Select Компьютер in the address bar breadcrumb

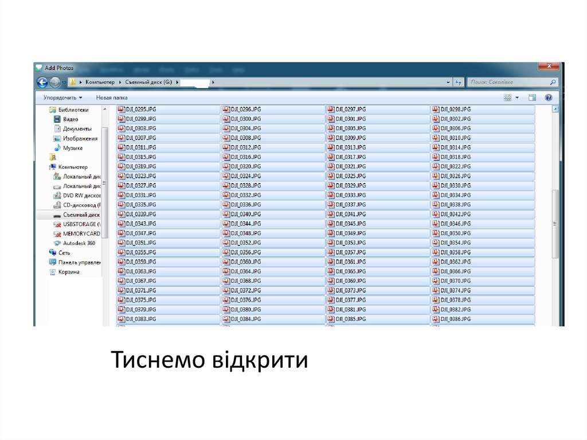coord(100,82)
